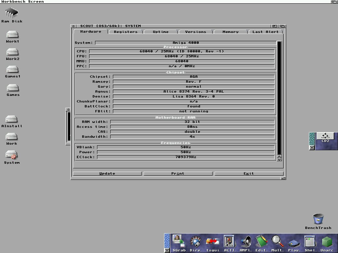Open the Ram Disk icon
Screen dimensions: 338x253
12,15
